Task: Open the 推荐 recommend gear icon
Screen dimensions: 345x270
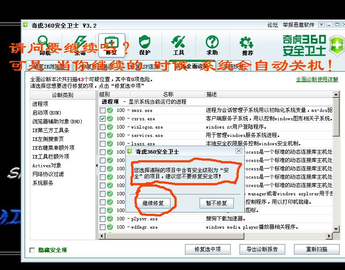Action: [x=247, y=45]
